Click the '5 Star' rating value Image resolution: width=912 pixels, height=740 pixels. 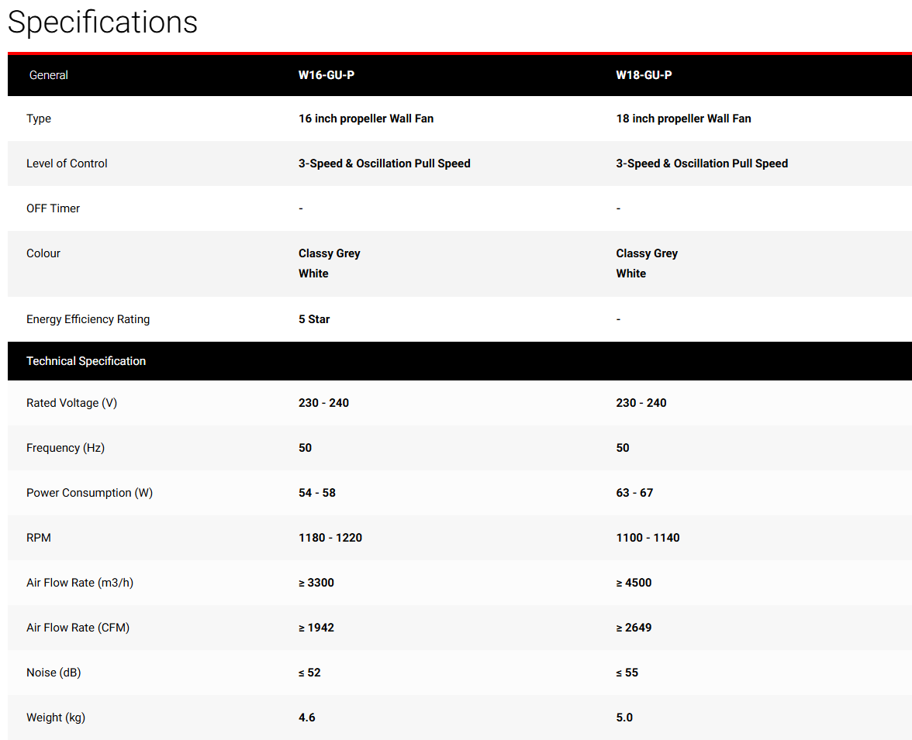[314, 319]
